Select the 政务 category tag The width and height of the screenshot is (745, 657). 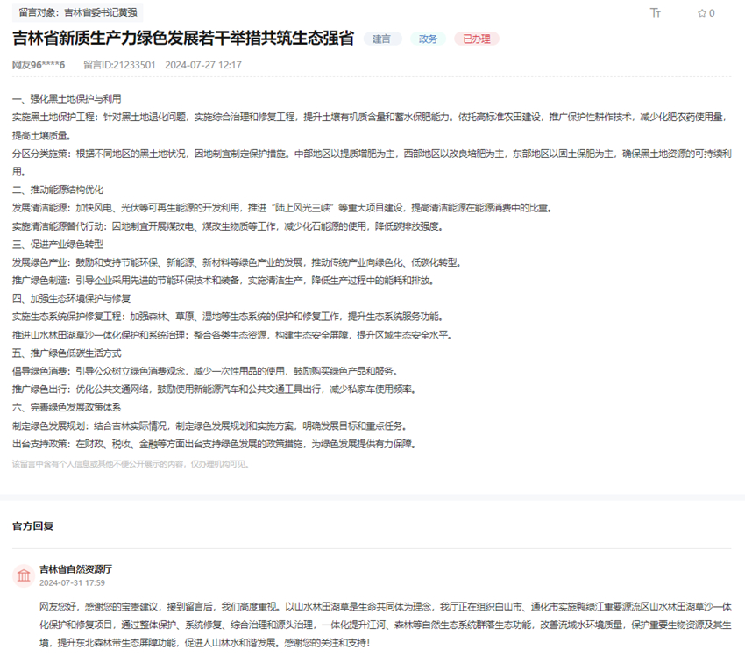[428, 39]
